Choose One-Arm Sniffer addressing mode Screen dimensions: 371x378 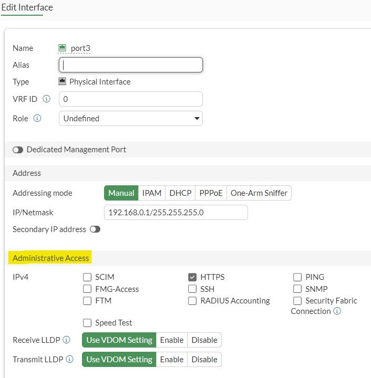pyautogui.click(x=259, y=193)
